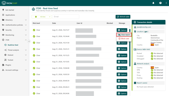Click the Clear status for 10:34:44 row
169x96 pixels.
(x=36, y=36)
